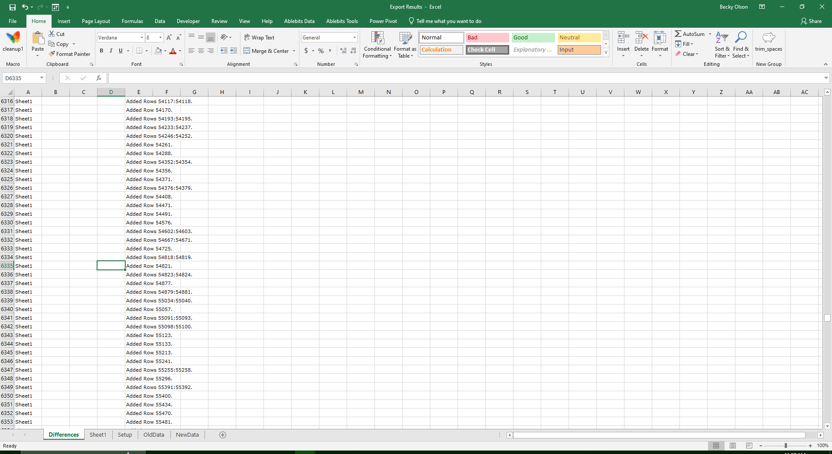
Task: Click the Zoom In control
Action: (x=810, y=445)
